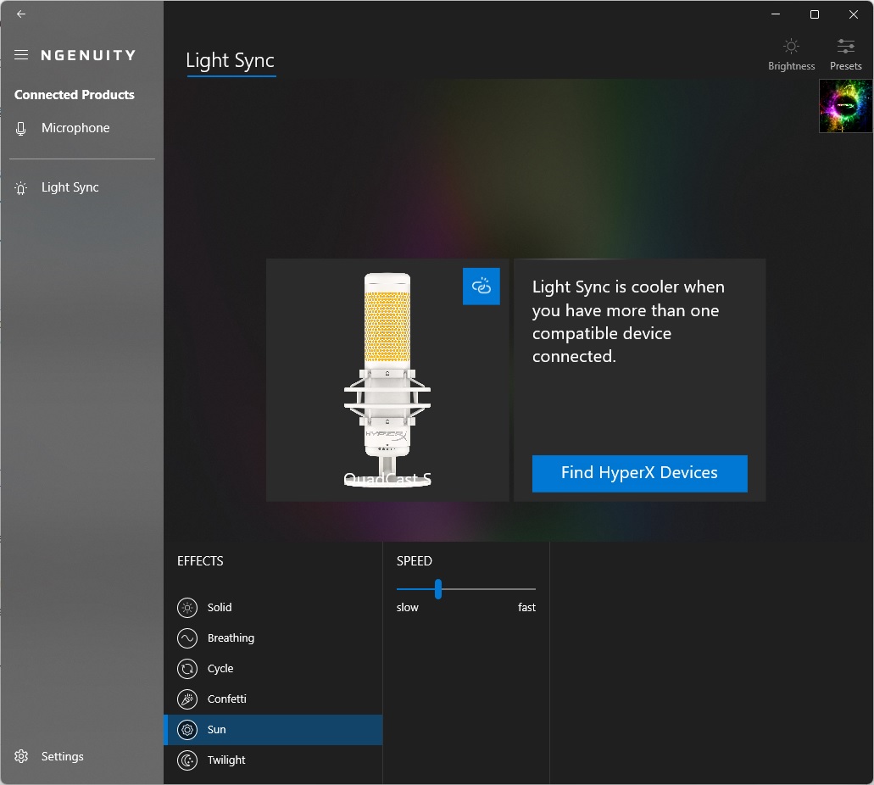Click the Light Sync bulb icon
This screenshot has height=785, width=874.
[20, 188]
